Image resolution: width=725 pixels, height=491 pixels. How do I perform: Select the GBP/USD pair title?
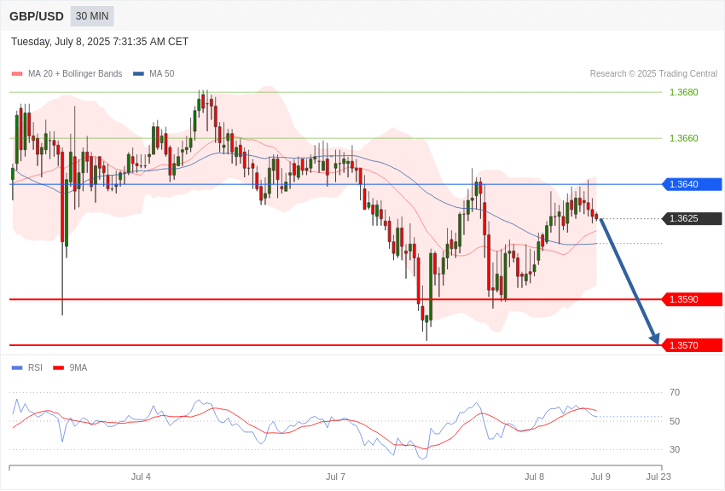coord(37,16)
